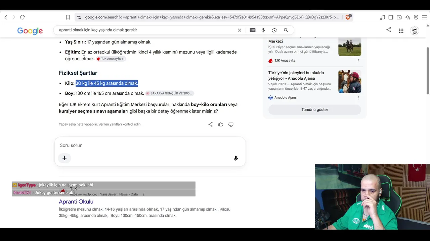This screenshot has width=430, height=241.
Task: Click the Google search query field
Action: (x=146, y=30)
